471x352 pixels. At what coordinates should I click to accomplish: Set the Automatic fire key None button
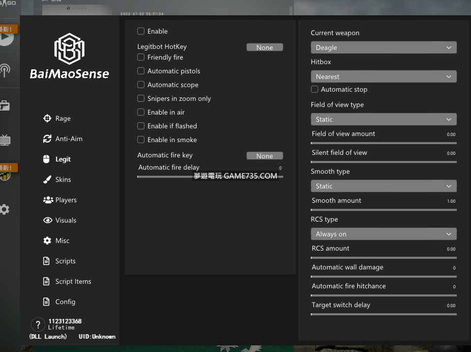tap(264, 156)
